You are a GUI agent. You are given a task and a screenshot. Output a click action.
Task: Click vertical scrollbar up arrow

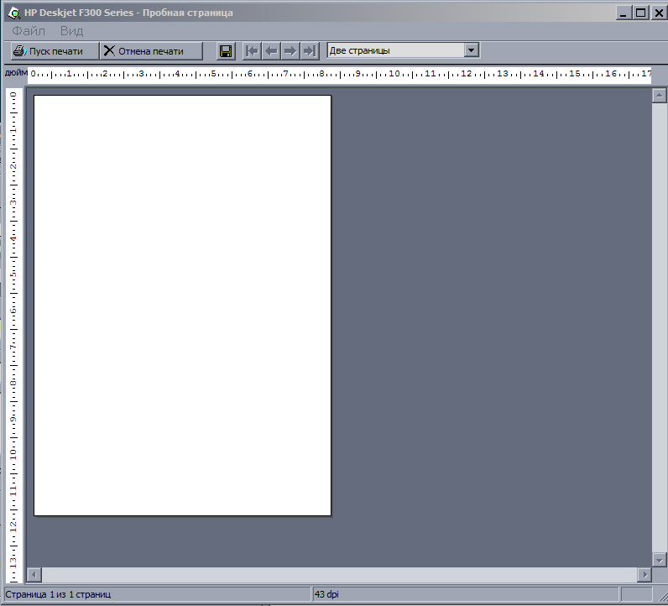[659, 96]
